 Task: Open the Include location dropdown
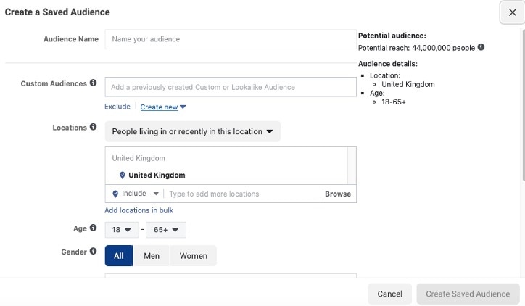[x=135, y=194]
